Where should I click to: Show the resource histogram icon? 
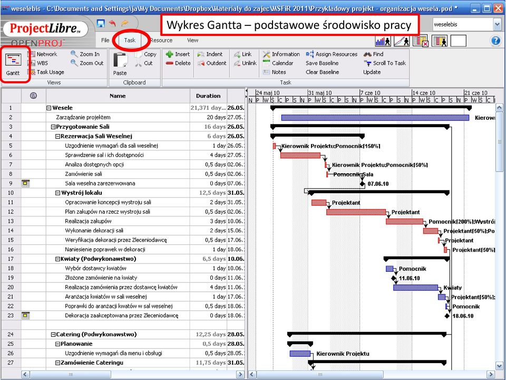(383, 41)
